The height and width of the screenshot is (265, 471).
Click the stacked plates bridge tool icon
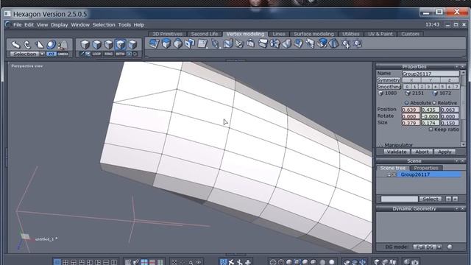click(x=263, y=44)
